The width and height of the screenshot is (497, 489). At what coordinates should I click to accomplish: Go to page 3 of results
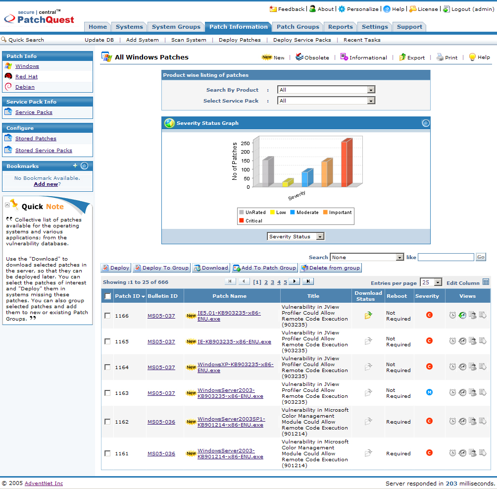tap(272, 282)
